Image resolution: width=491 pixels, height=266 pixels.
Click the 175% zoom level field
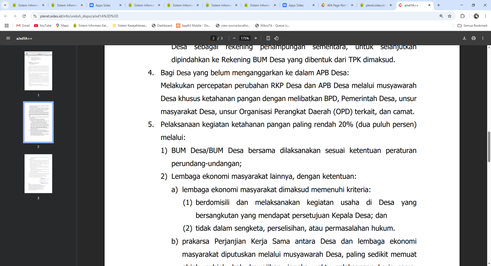tap(245, 38)
